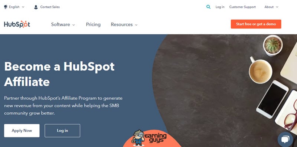
Task: Click the detective mascot icon
Action: click(x=138, y=138)
